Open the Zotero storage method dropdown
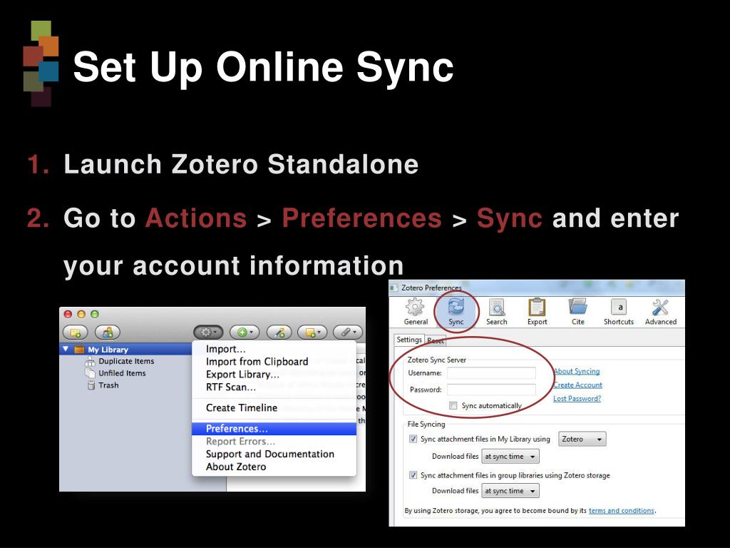The height and width of the screenshot is (548, 730). [x=582, y=439]
